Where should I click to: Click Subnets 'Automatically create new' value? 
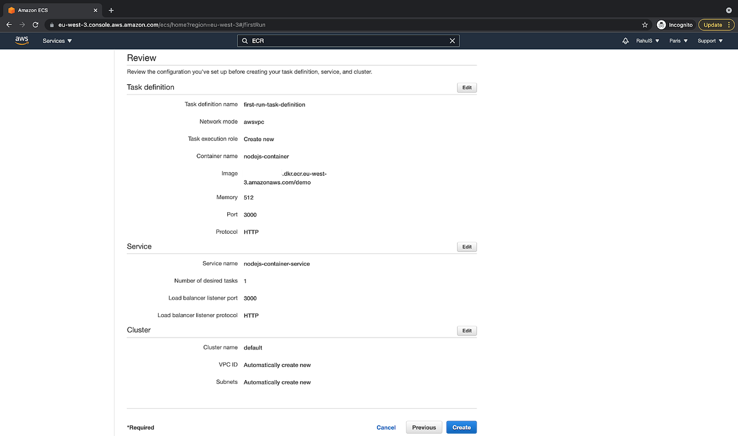coord(277,382)
